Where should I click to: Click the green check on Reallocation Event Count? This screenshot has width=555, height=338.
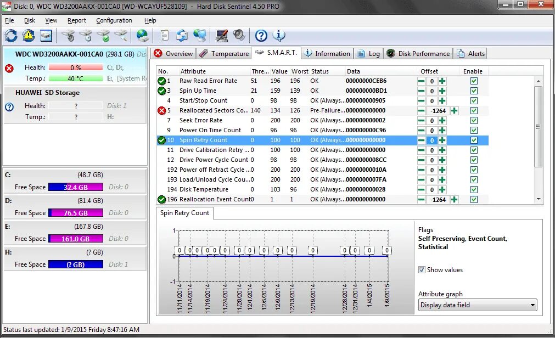tap(162, 200)
